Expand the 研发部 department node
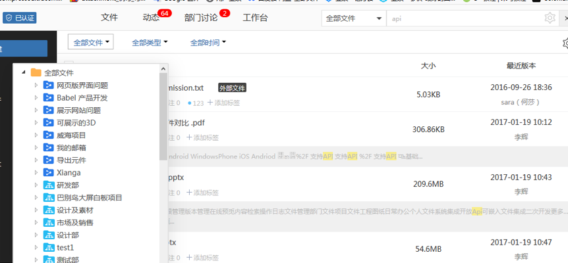The height and width of the screenshot is (263, 568). point(36,185)
